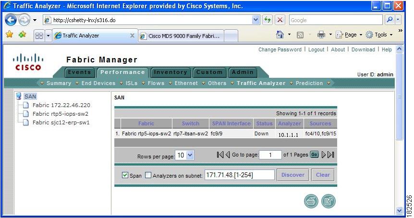Select Traffic Analyzer submenu item
Image resolution: width=414 pixels, height=218 pixels.
(261, 83)
